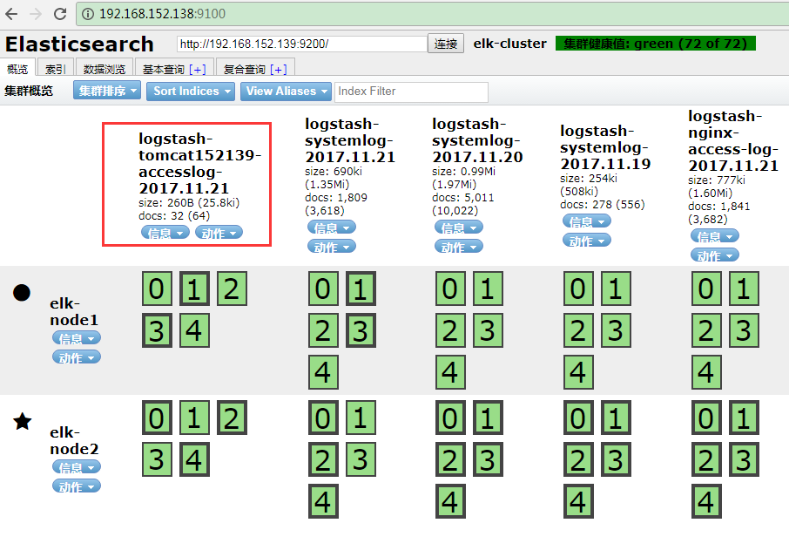Click elk-node2 shard 1 of systemlog-2017.11.21

point(361,418)
